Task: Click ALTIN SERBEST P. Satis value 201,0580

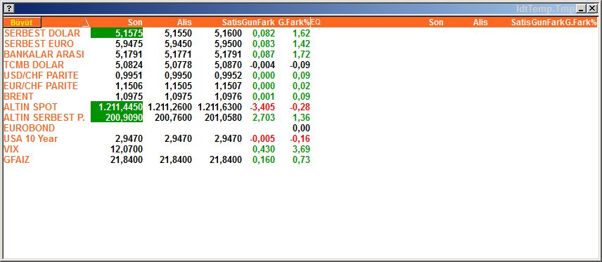Action: (224, 117)
